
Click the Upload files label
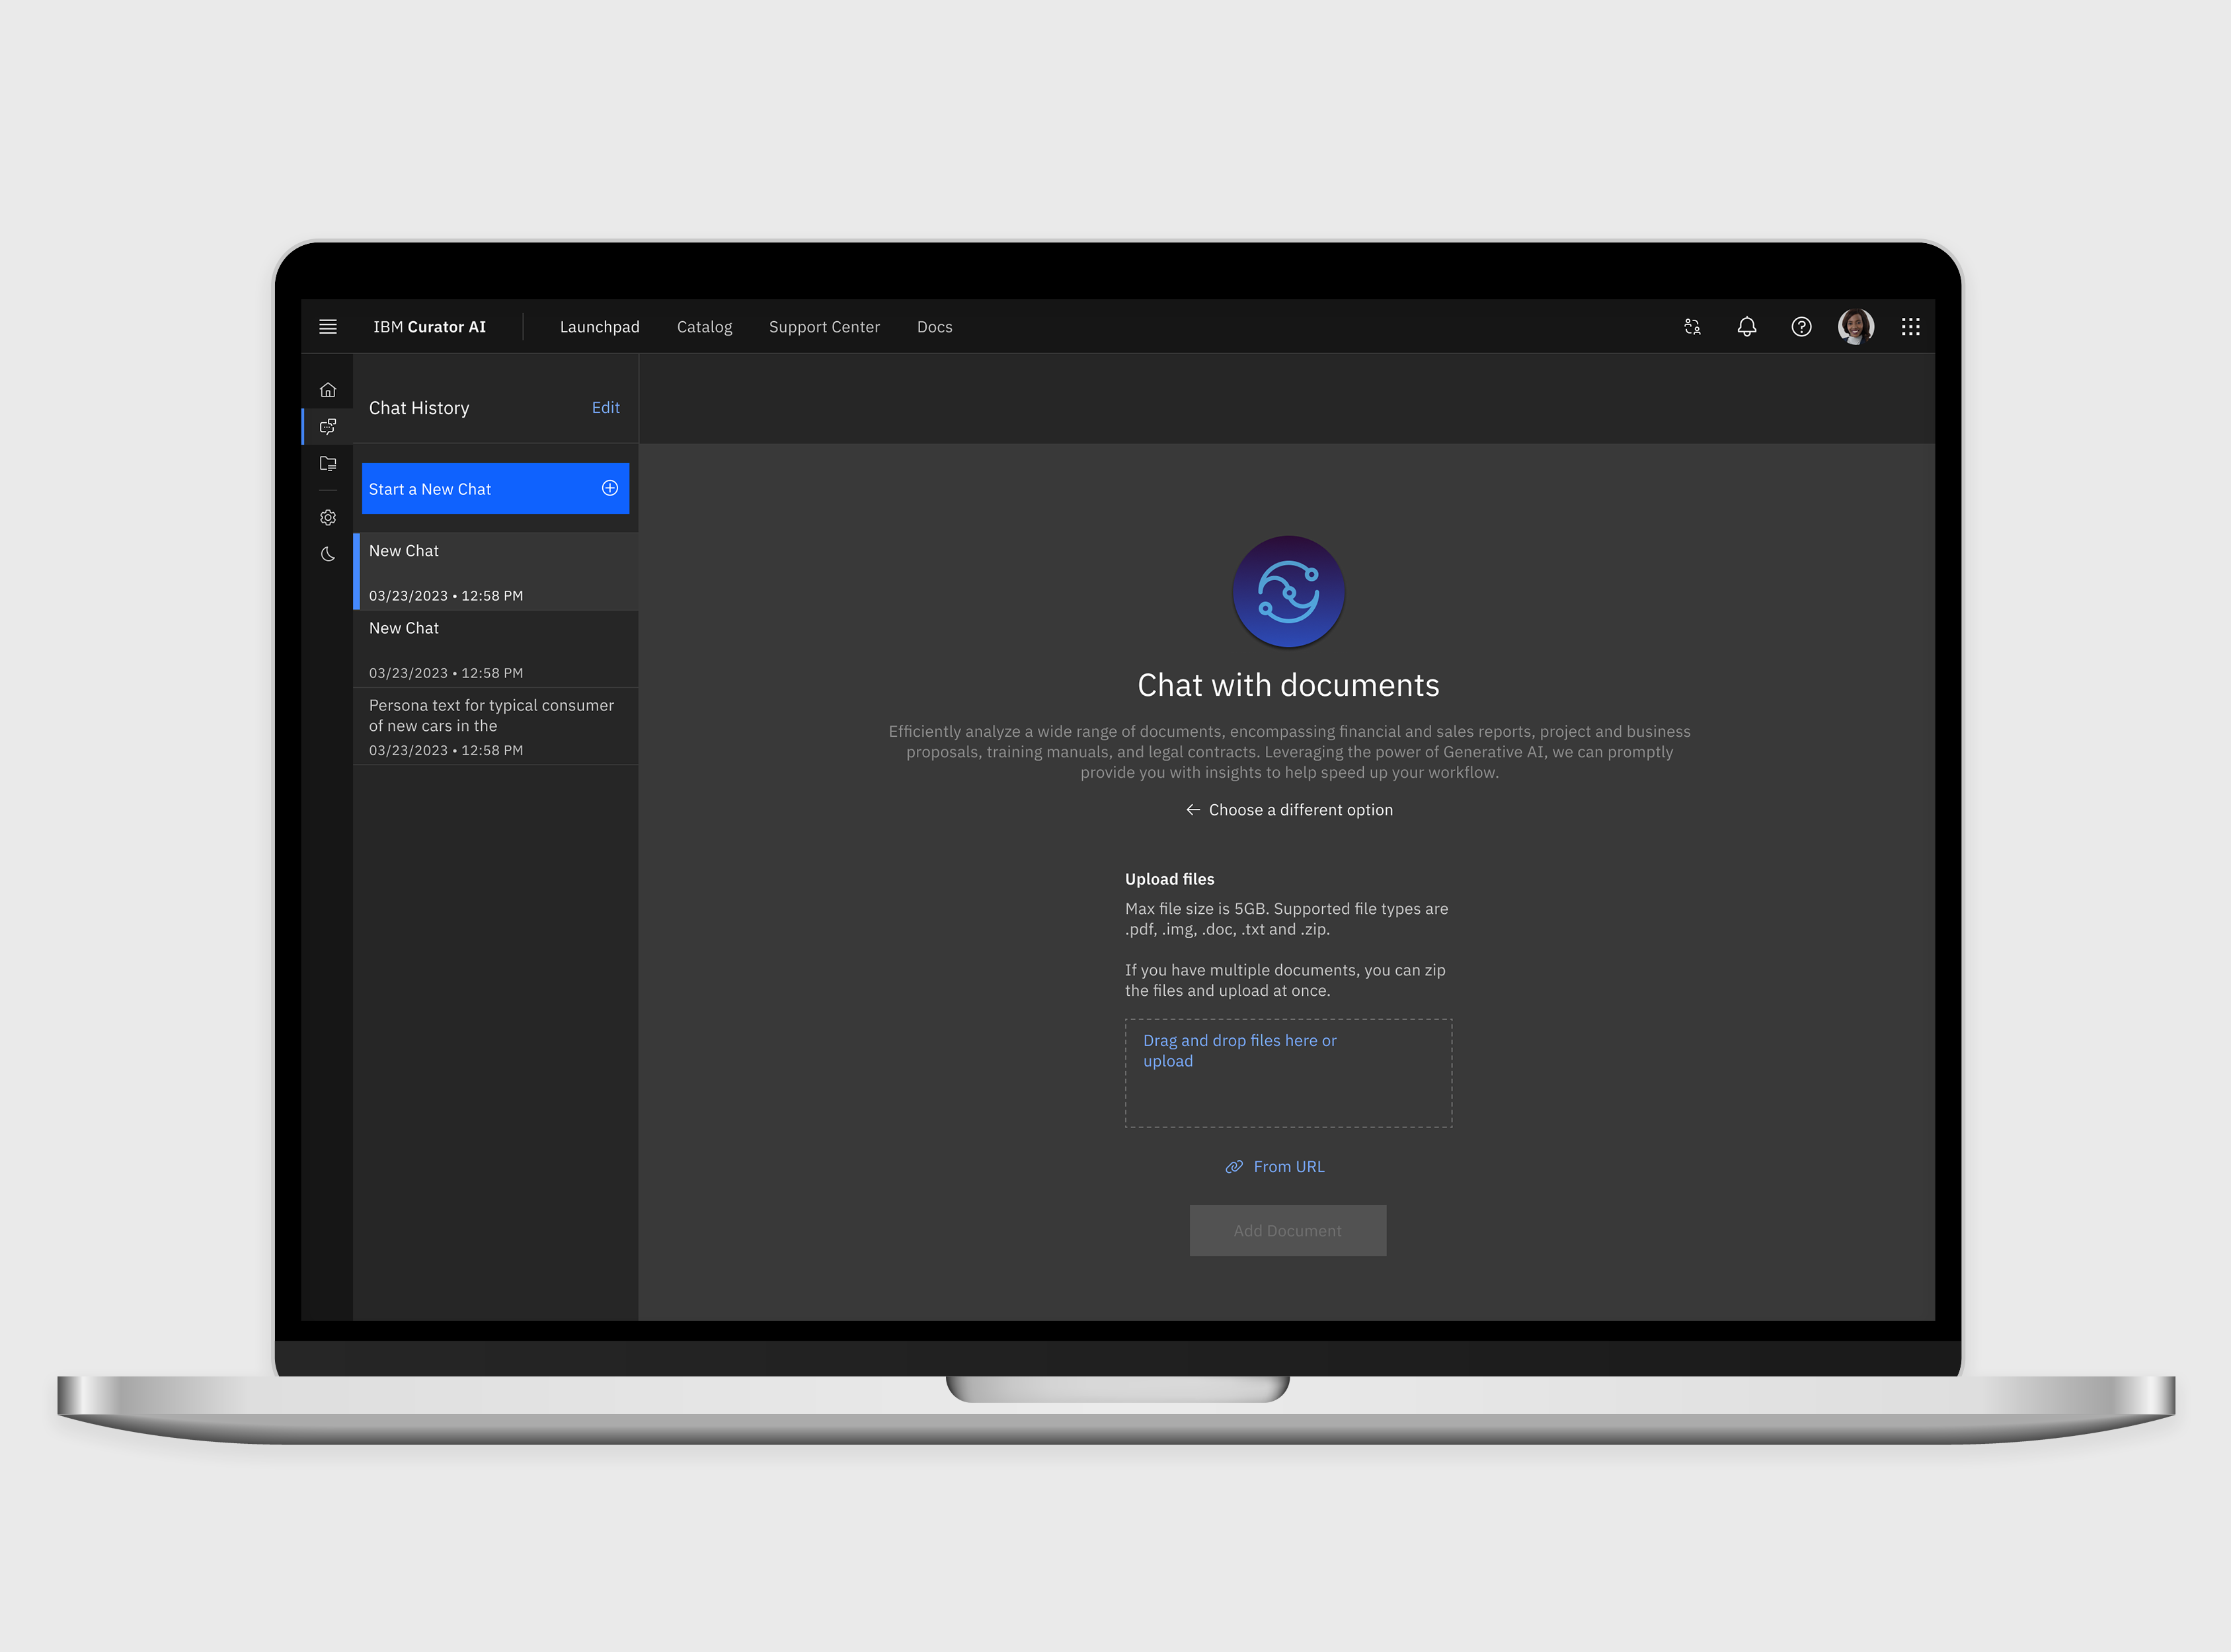(1169, 879)
